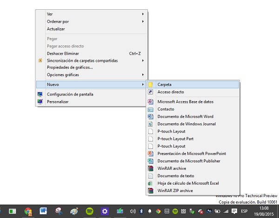Click the Contacto card icon
The width and height of the screenshot is (279, 218).
[x=151, y=109]
